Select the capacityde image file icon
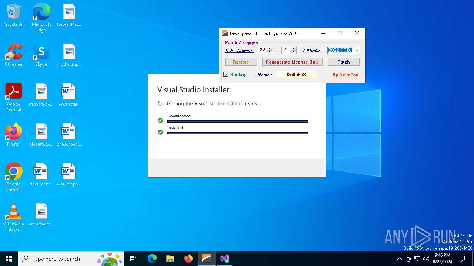Image resolution: width=474 pixels, height=266 pixels. tap(41, 95)
